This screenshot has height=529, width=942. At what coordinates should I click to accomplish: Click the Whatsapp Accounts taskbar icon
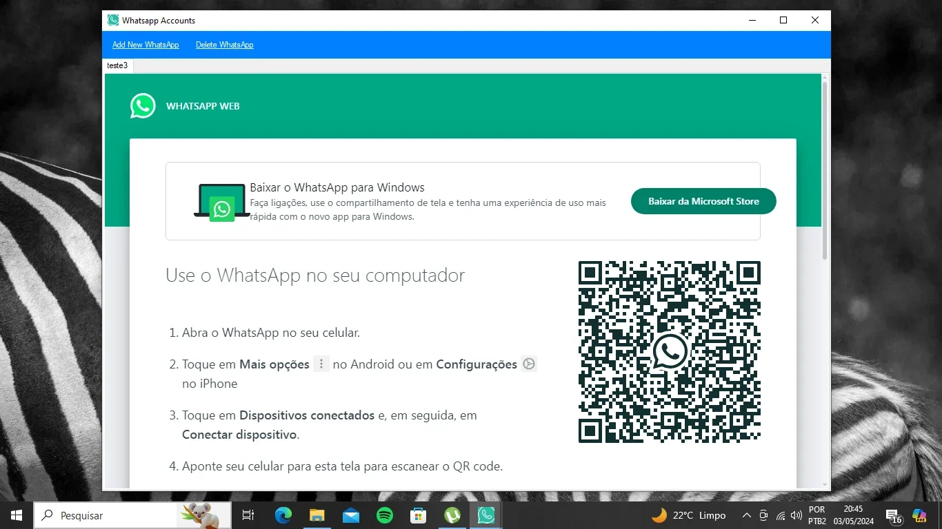tap(486, 515)
